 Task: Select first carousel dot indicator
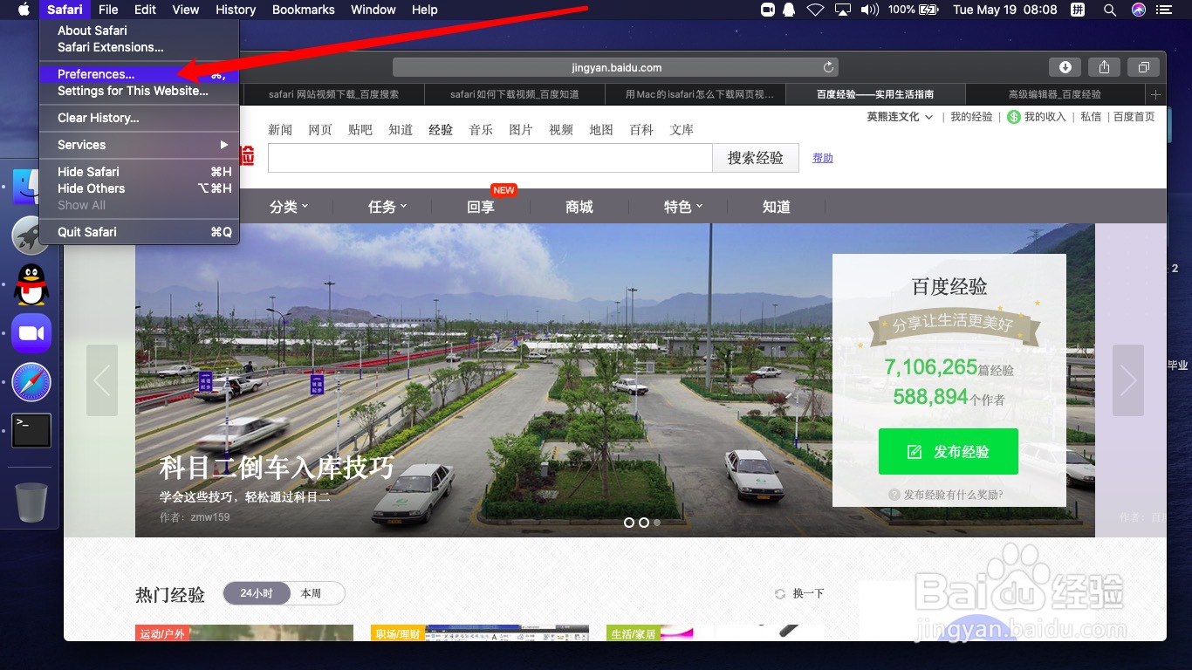click(x=628, y=523)
